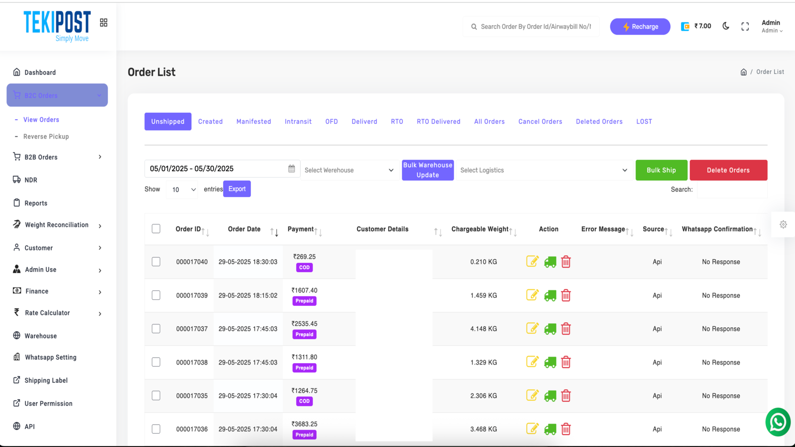Image resolution: width=795 pixels, height=447 pixels.
Task: Select checkbox for order 000017038
Action: pos(156,362)
